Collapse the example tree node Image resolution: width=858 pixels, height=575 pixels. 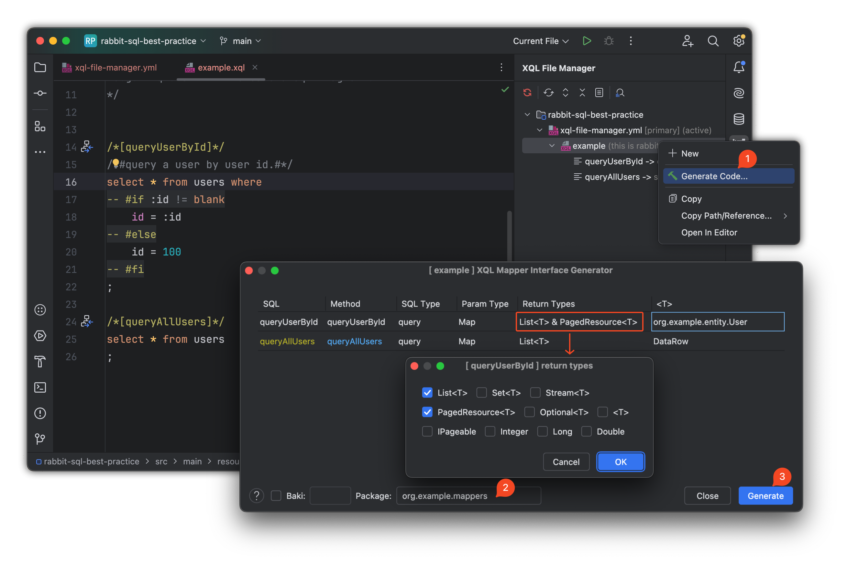[x=552, y=146]
